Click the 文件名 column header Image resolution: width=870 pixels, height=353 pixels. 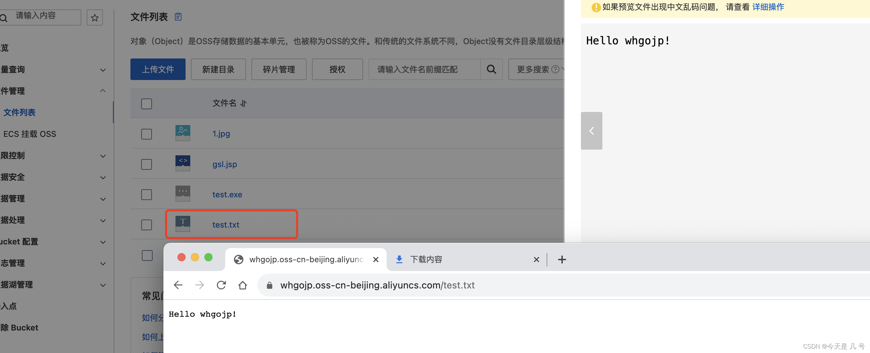[x=224, y=103]
